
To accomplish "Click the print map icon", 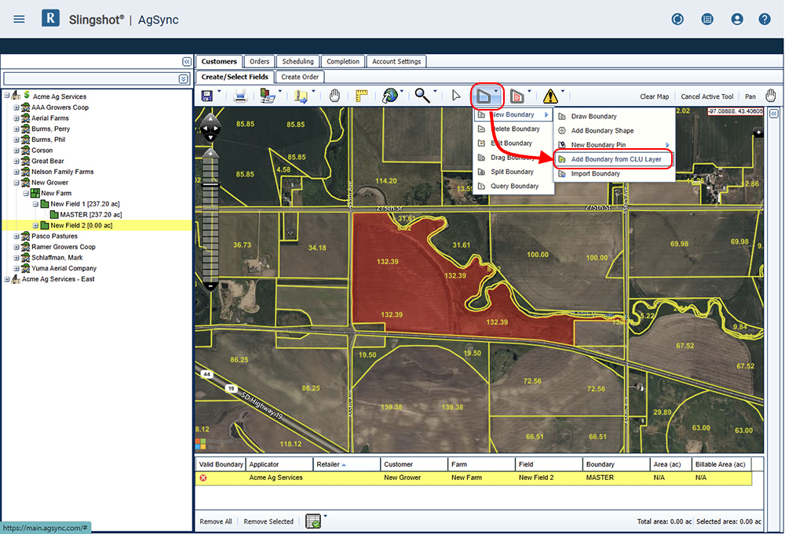I will click(240, 96).
